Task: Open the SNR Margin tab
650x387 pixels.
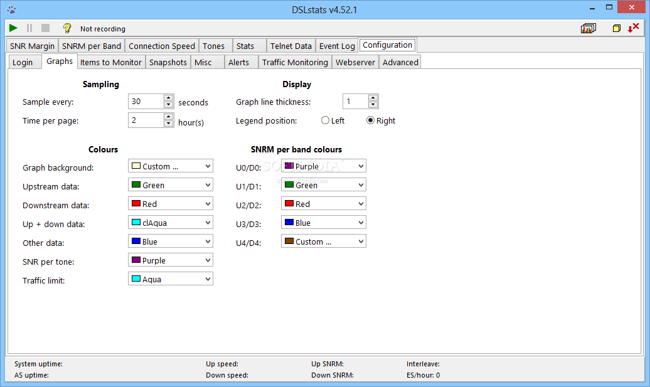Action: [33, 46]
